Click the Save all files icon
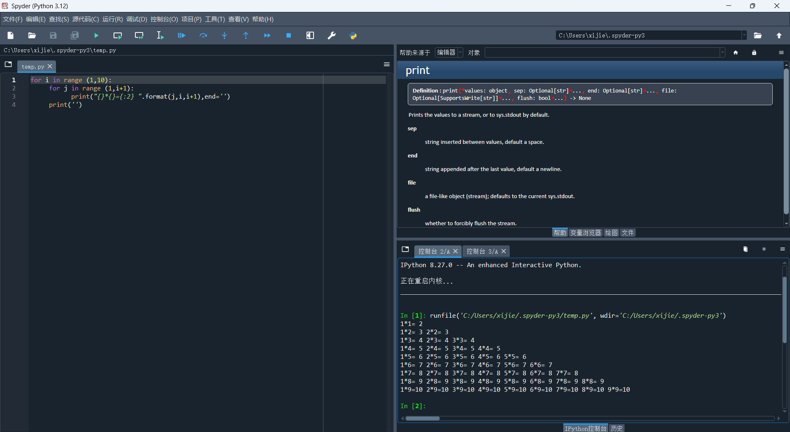 [74, 36]
